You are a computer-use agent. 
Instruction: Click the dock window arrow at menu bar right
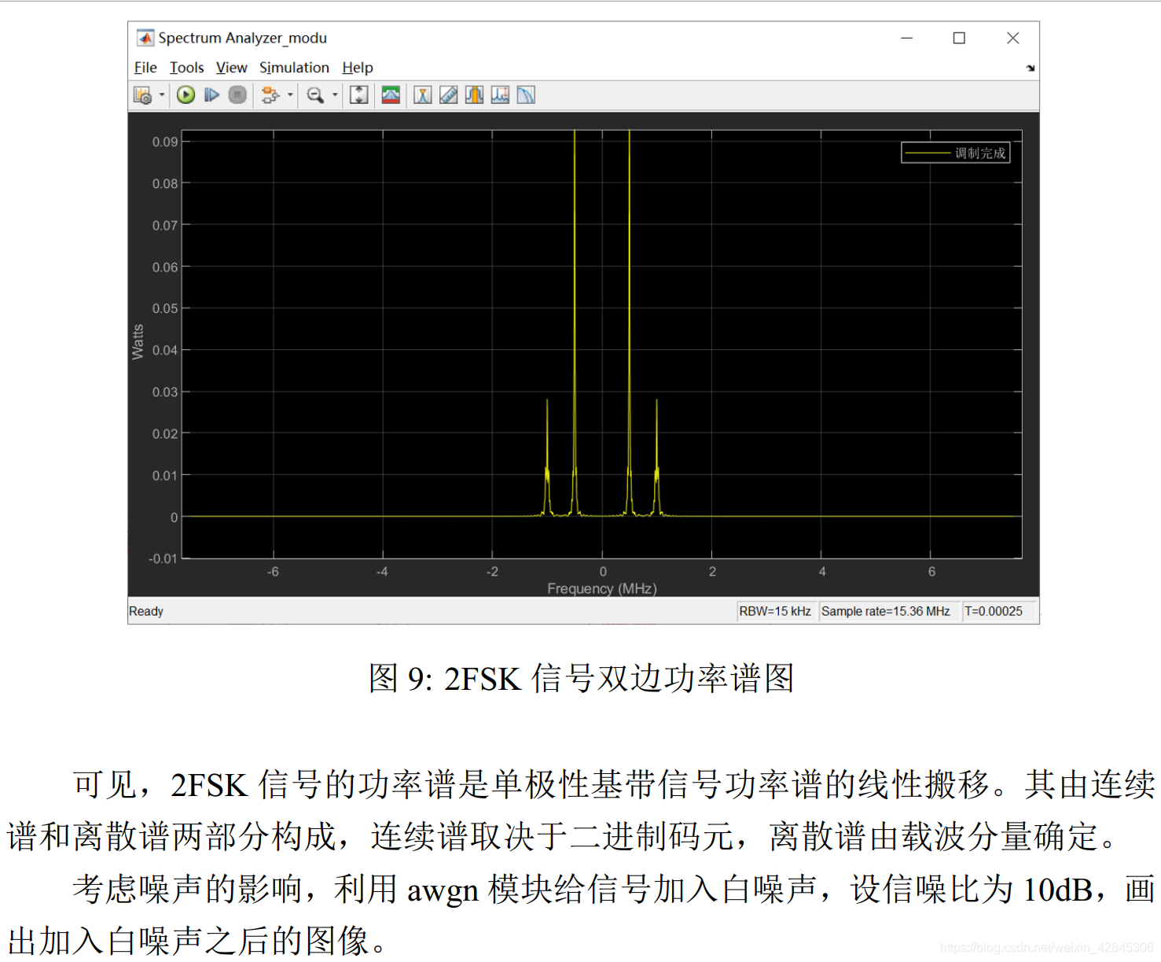tap(1031, 68)
